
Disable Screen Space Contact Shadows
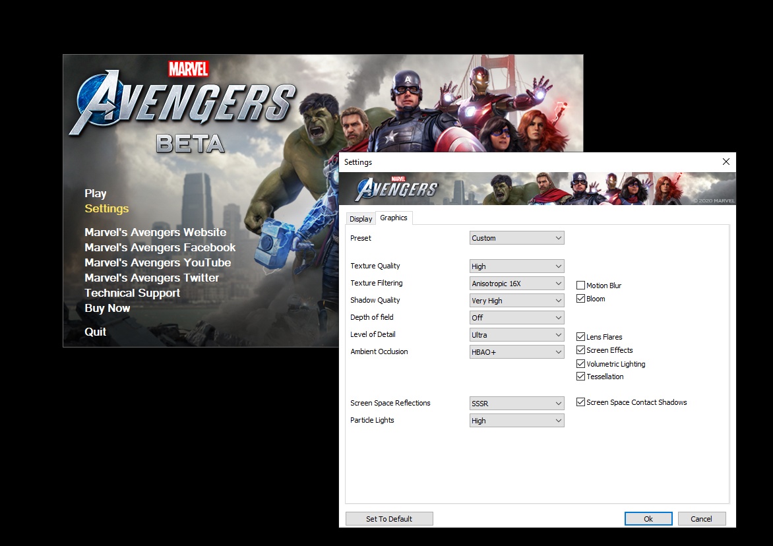pyautogui.click(x=581, y=402)
